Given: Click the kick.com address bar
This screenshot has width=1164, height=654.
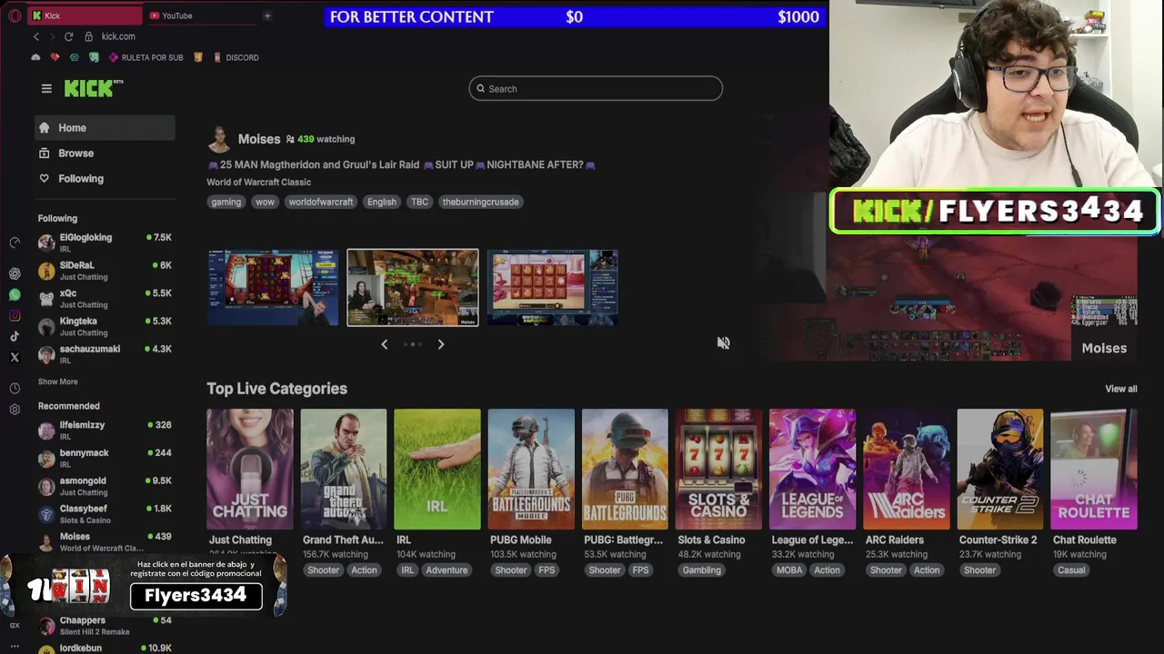Looking at the screenshot, I should pyautogui.click(x=118, y=36).
